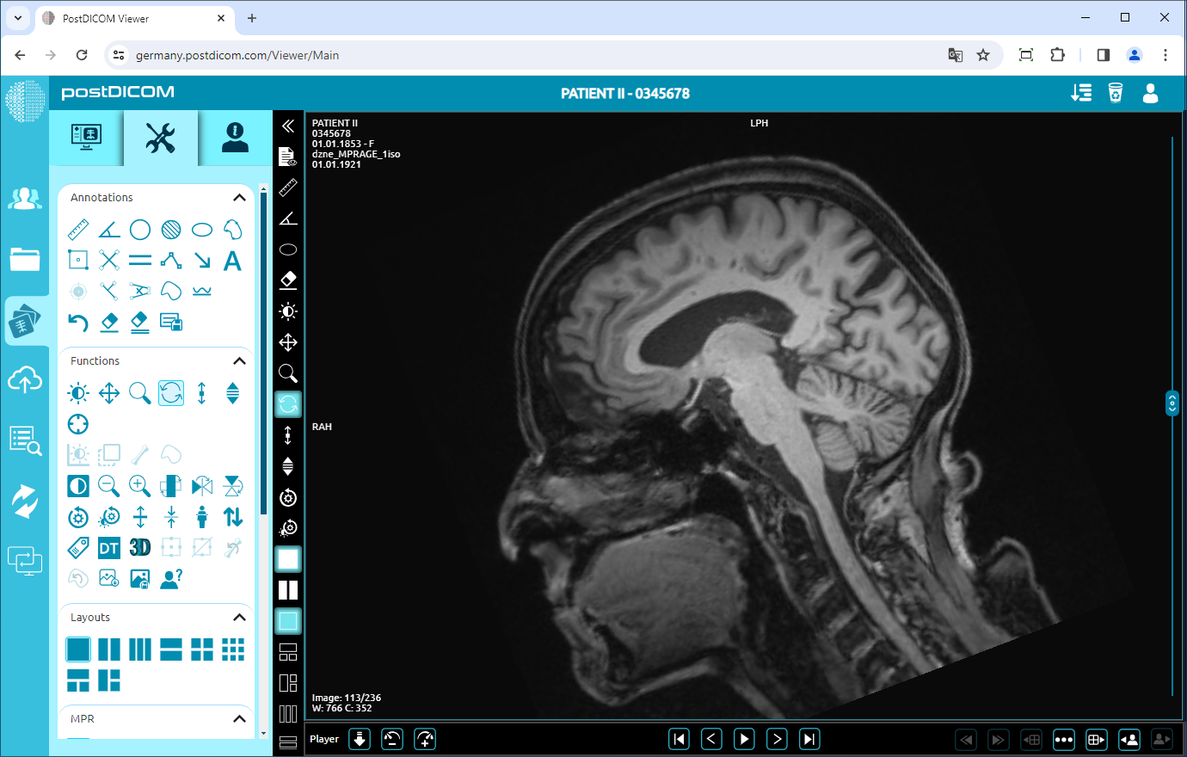This screenshot has width=1187, height=757.
Task: Activate the pan tool on vertical toolbar
Action: pyautogui.click(x=288, y=342)
